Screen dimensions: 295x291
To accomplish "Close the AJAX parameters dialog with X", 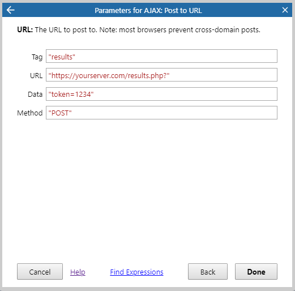I will click(x=285, y=10).
